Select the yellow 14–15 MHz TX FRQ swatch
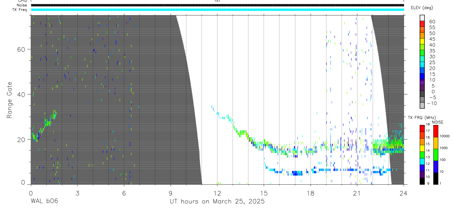The image size is (454, 209). click(422, 148)
